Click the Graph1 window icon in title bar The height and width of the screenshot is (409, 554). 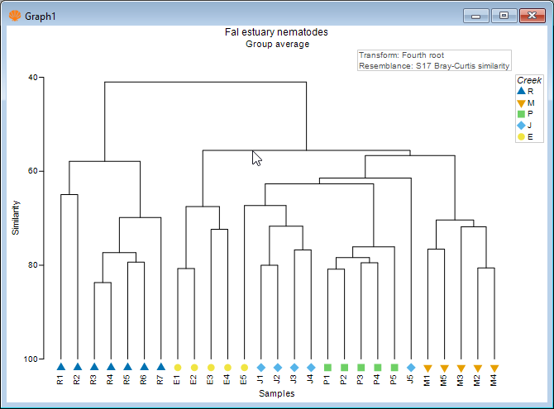click(x=14, y=16)
